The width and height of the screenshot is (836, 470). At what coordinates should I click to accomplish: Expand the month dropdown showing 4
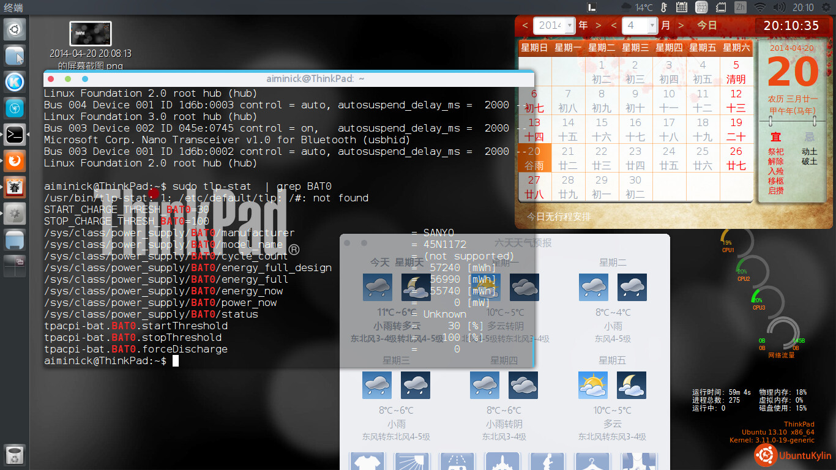pyautogui.click(x=652, y=25)
